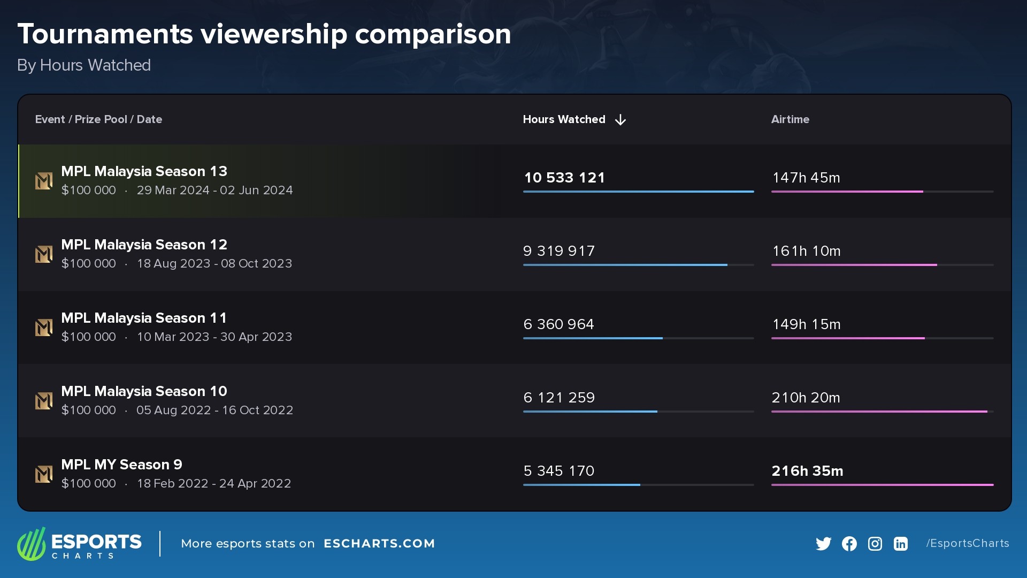Open the LinkedIn icon in footer
The width and height of the screenshot is (1027, 578).
pyautogui.click(x=900, y=544)
